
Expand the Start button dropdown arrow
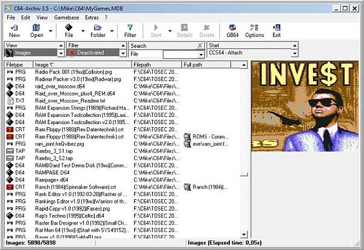pyautogui.click(x=170, y=31)
